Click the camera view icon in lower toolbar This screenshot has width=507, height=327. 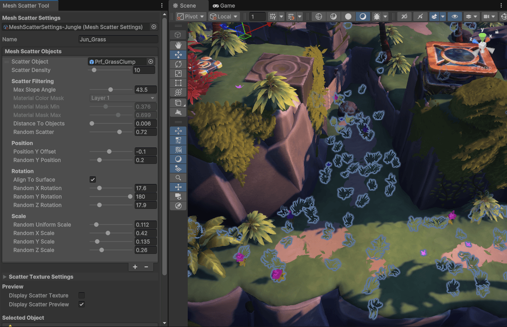(x=178, y=196)
